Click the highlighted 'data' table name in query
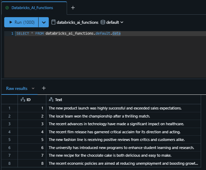The width and height of the screenshot is (206, 170). [x=116, y=33]
